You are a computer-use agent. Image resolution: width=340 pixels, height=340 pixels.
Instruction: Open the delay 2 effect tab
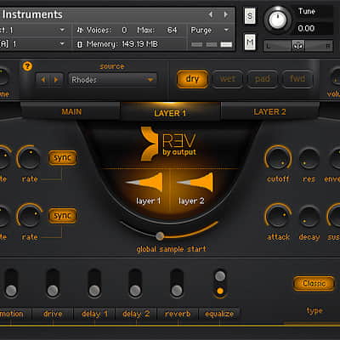[136, 314]
